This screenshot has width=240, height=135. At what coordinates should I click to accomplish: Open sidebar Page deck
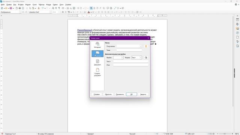237,37
